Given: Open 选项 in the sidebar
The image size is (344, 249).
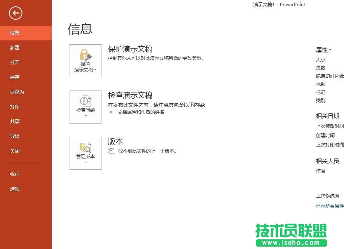Looking at the screenshot, I should (x=26, y=189).
